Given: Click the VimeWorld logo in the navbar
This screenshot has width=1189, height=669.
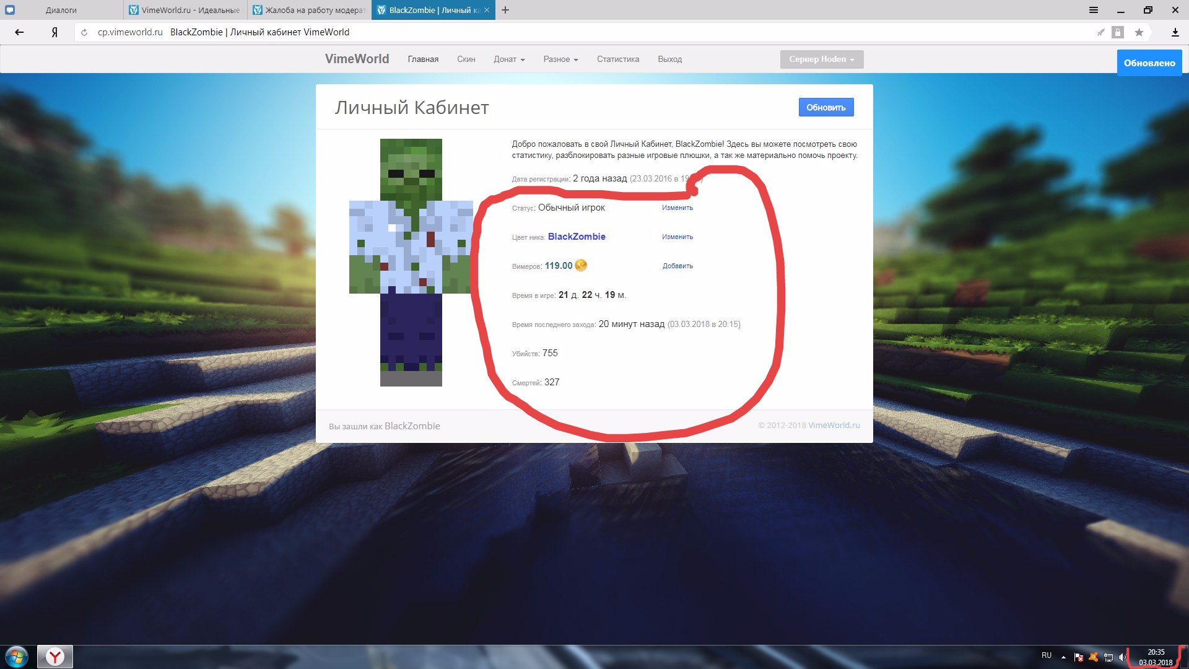Looking at the screenshot, I should [357, 59].
